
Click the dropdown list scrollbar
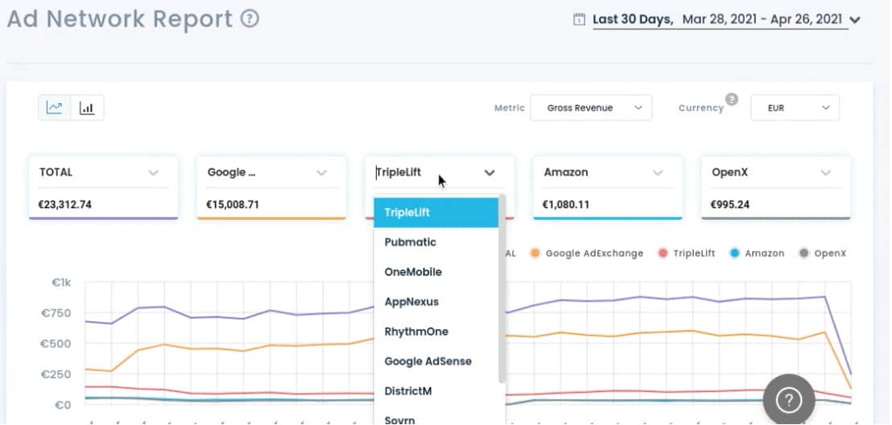pyautogui.click(x=502, y=289)
